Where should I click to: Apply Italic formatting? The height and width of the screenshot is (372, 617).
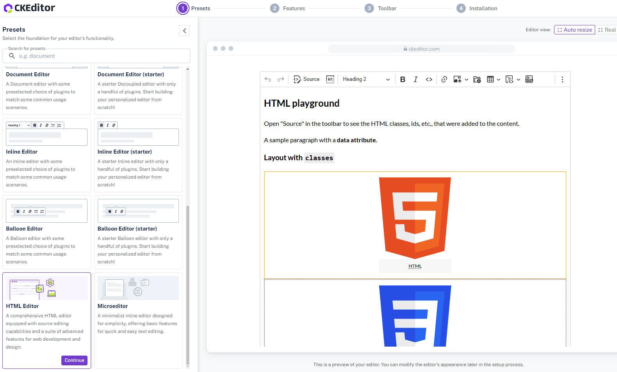(x=415, y=79)
